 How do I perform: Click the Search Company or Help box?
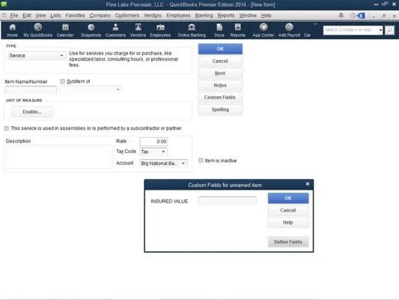pyautogui.click(x=350, y=30)
